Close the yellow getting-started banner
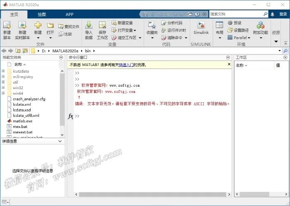 (x=229, y=64)
